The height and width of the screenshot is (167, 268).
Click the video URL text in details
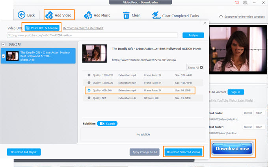[x=144, y=60]
